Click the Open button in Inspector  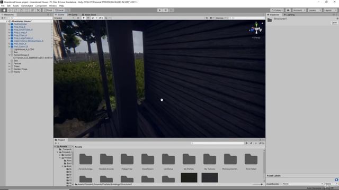tap(334, 23)
